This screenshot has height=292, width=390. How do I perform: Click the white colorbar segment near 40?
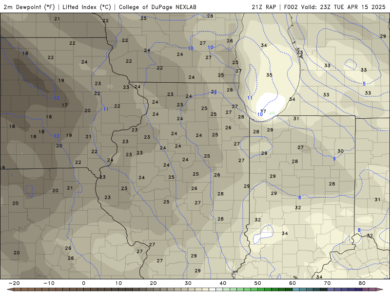213,290
